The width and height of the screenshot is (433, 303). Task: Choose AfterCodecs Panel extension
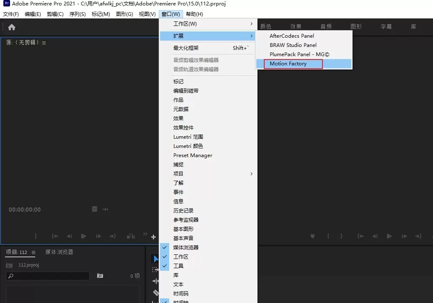coord(304,36)
